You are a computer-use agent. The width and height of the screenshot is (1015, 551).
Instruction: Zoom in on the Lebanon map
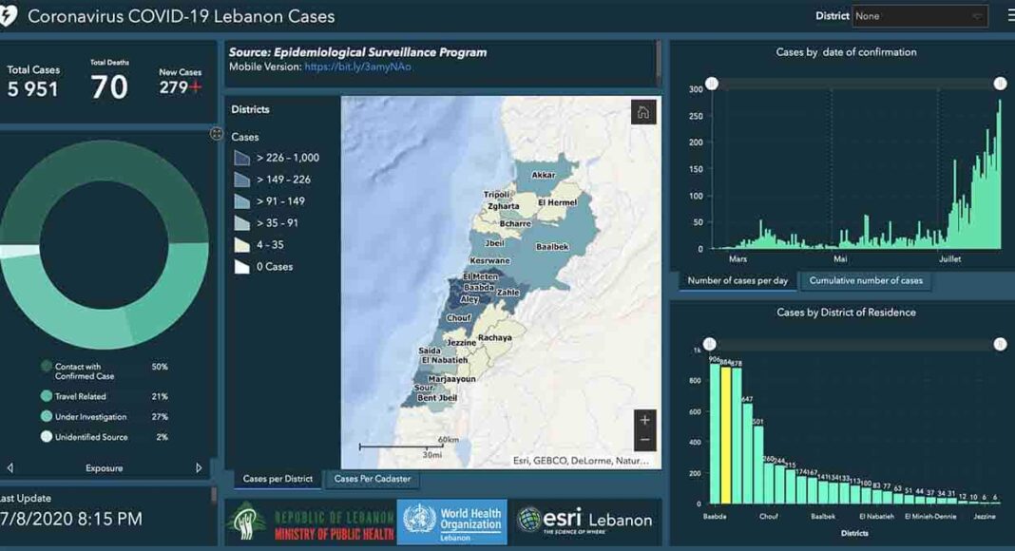[645, 420]
